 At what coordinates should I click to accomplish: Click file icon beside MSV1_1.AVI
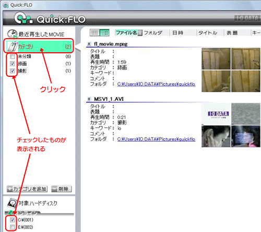point(89,99)
